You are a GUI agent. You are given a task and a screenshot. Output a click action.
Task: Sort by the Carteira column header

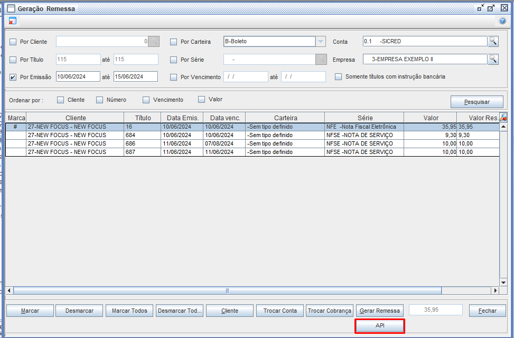coord(285,118)
